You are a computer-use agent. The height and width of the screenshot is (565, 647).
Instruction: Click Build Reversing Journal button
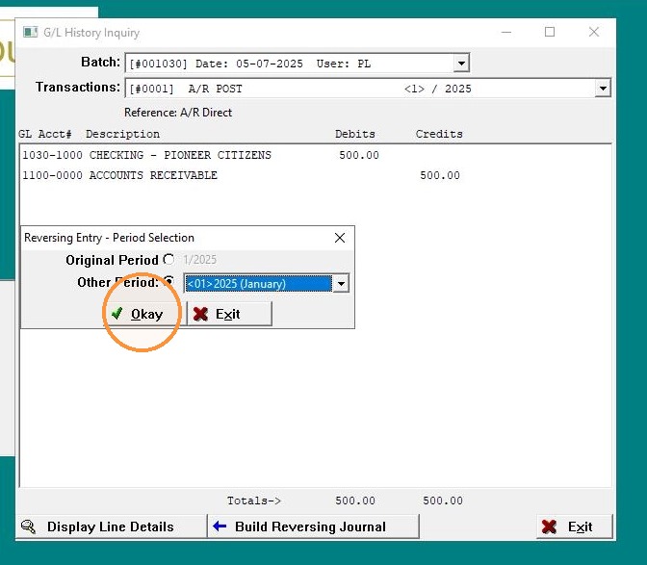[313, 526]
